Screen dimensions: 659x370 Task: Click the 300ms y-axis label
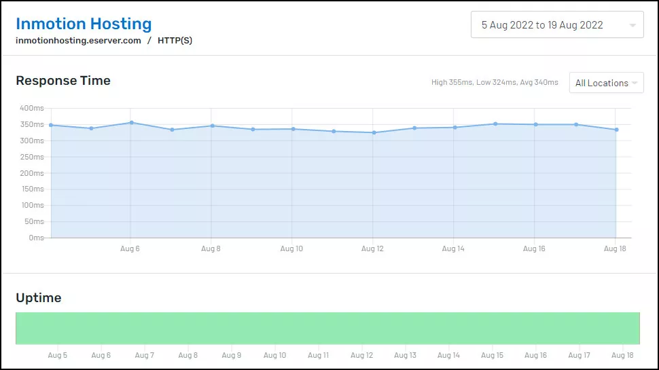coord(31,141)
